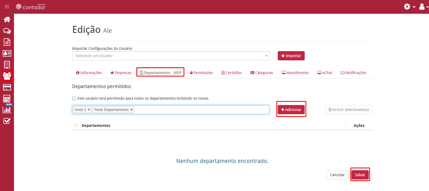Image resolution: width=429 pixels, height=191 pixels.
Task: Click the Cancelar button
Action: [x=337, y=175]
